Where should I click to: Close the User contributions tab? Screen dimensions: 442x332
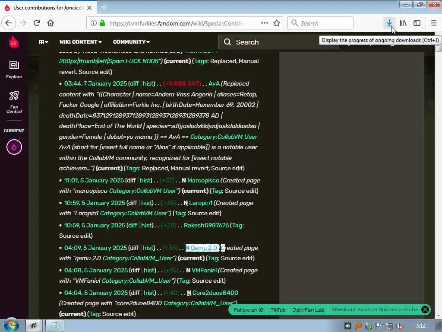coord(89,8)
